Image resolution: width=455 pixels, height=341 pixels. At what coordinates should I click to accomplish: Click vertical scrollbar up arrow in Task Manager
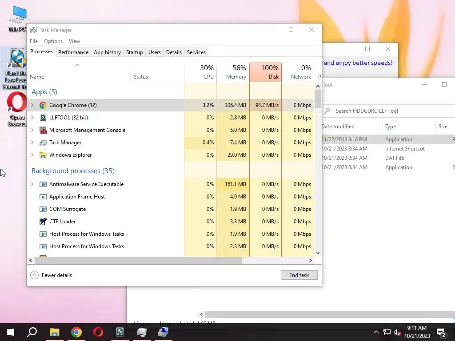point(318,86)
